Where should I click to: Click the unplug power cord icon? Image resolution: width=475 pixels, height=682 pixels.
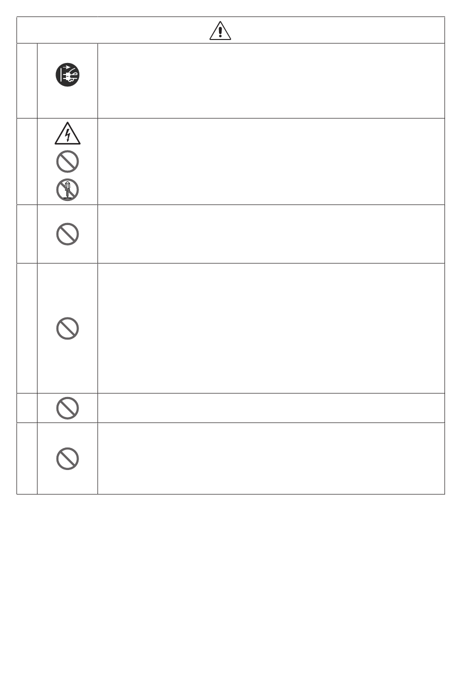[x=67, y=75]
